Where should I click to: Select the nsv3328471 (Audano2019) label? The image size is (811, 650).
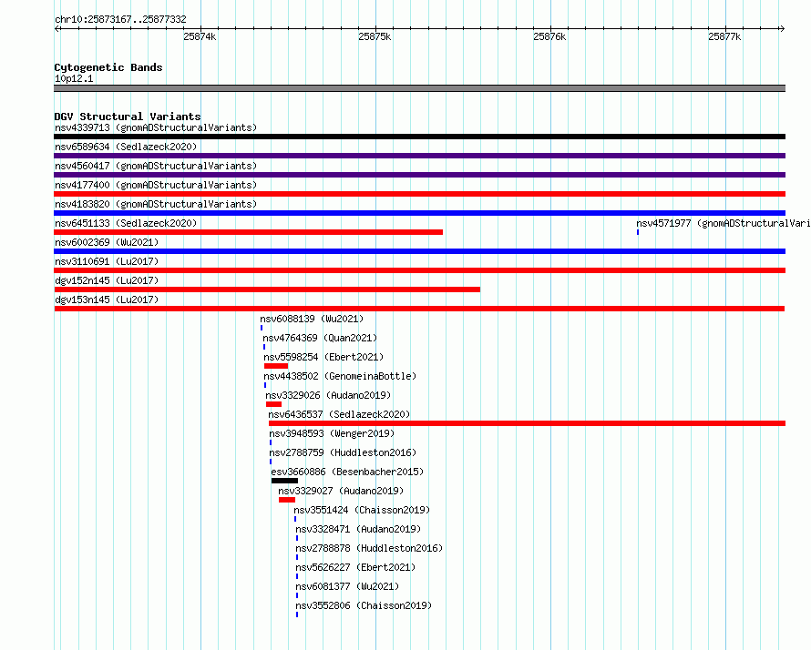358,529
